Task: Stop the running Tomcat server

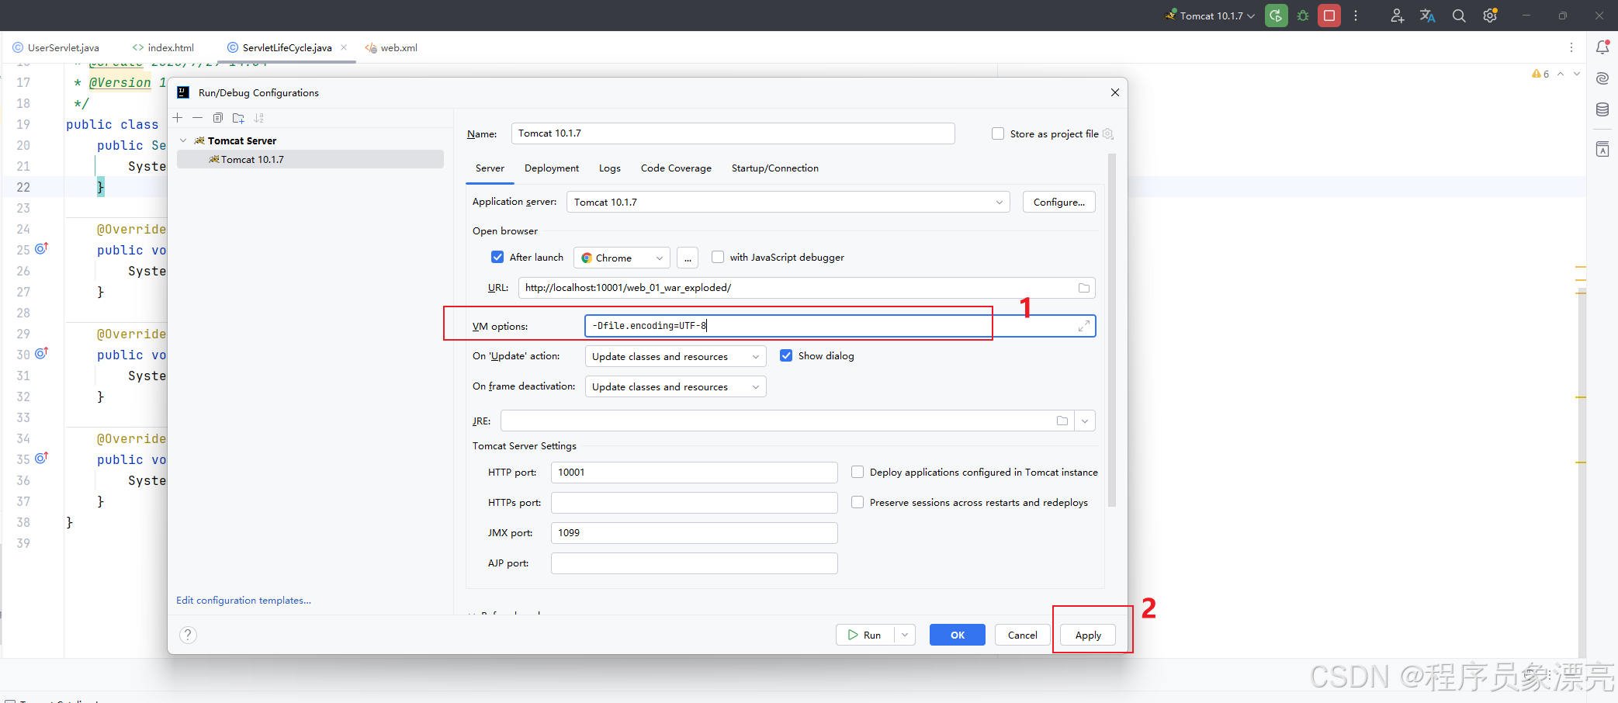Action: point(1329,16)
